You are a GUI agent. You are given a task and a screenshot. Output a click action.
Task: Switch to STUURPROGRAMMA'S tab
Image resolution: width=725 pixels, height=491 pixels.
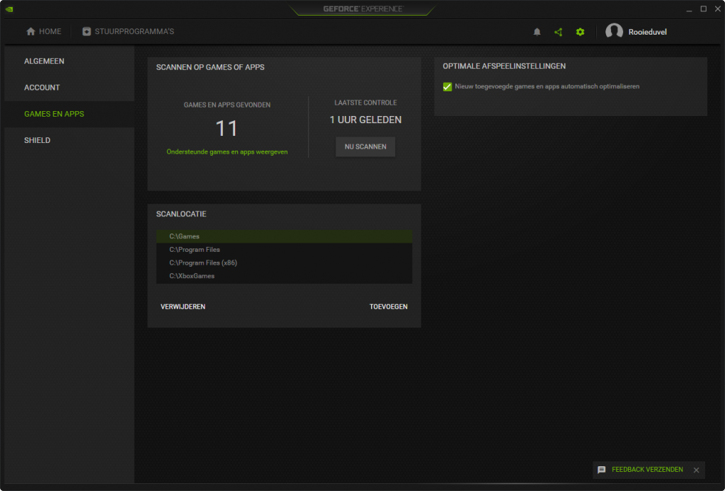coord(128,31)
